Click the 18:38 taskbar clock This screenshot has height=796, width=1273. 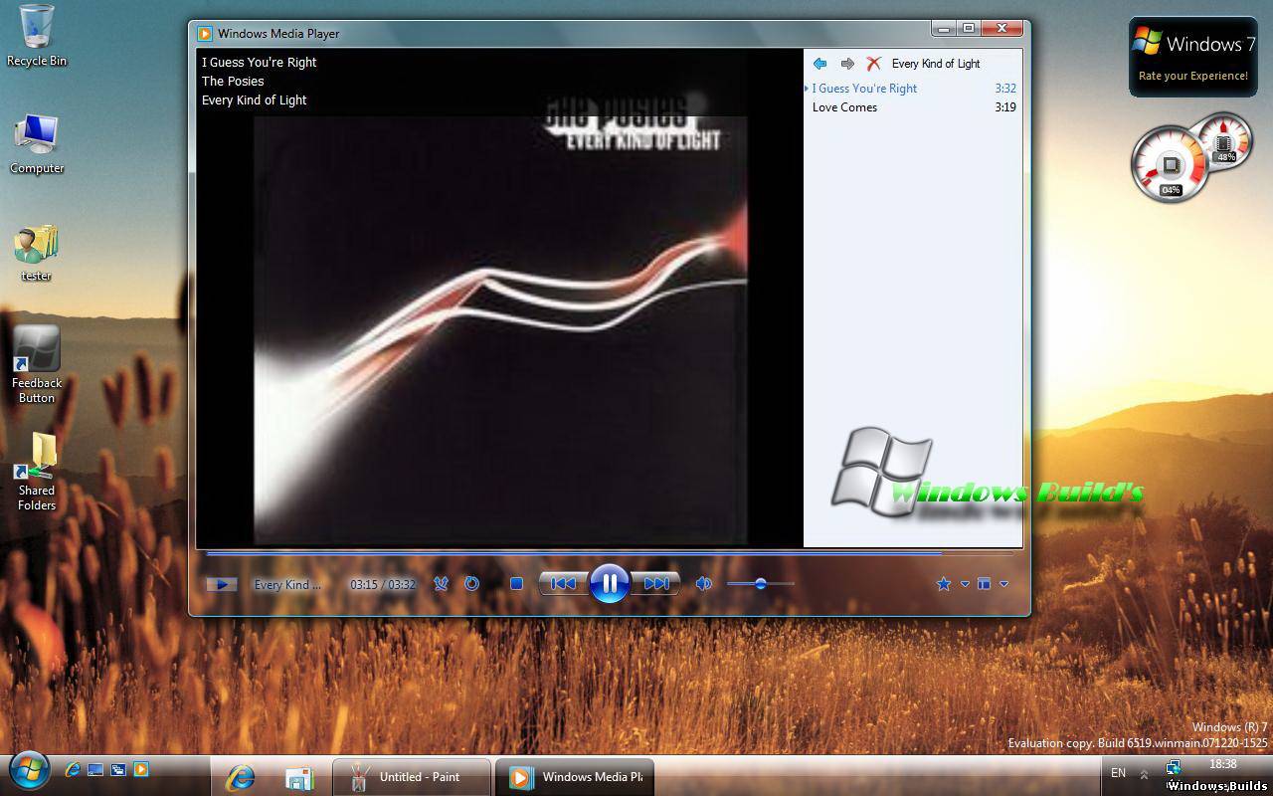coord(1223,764)
